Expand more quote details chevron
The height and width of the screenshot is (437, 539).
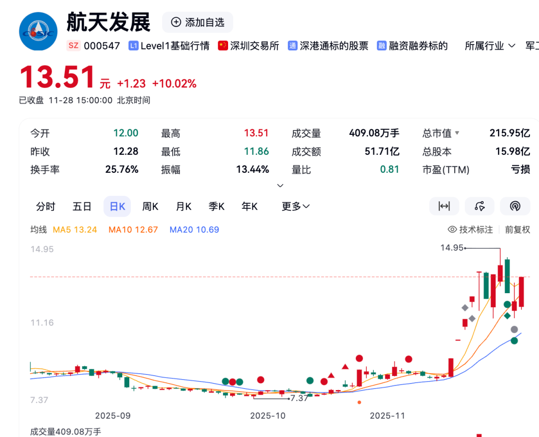(x=280, y=185)
